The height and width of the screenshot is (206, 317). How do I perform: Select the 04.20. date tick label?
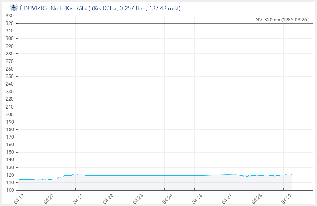pos(49,198)
